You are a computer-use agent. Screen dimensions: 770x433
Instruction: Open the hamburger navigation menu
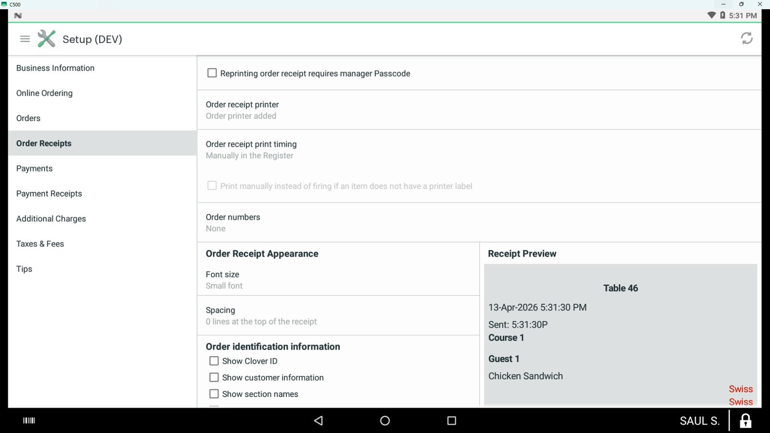(x=25, y=39)
